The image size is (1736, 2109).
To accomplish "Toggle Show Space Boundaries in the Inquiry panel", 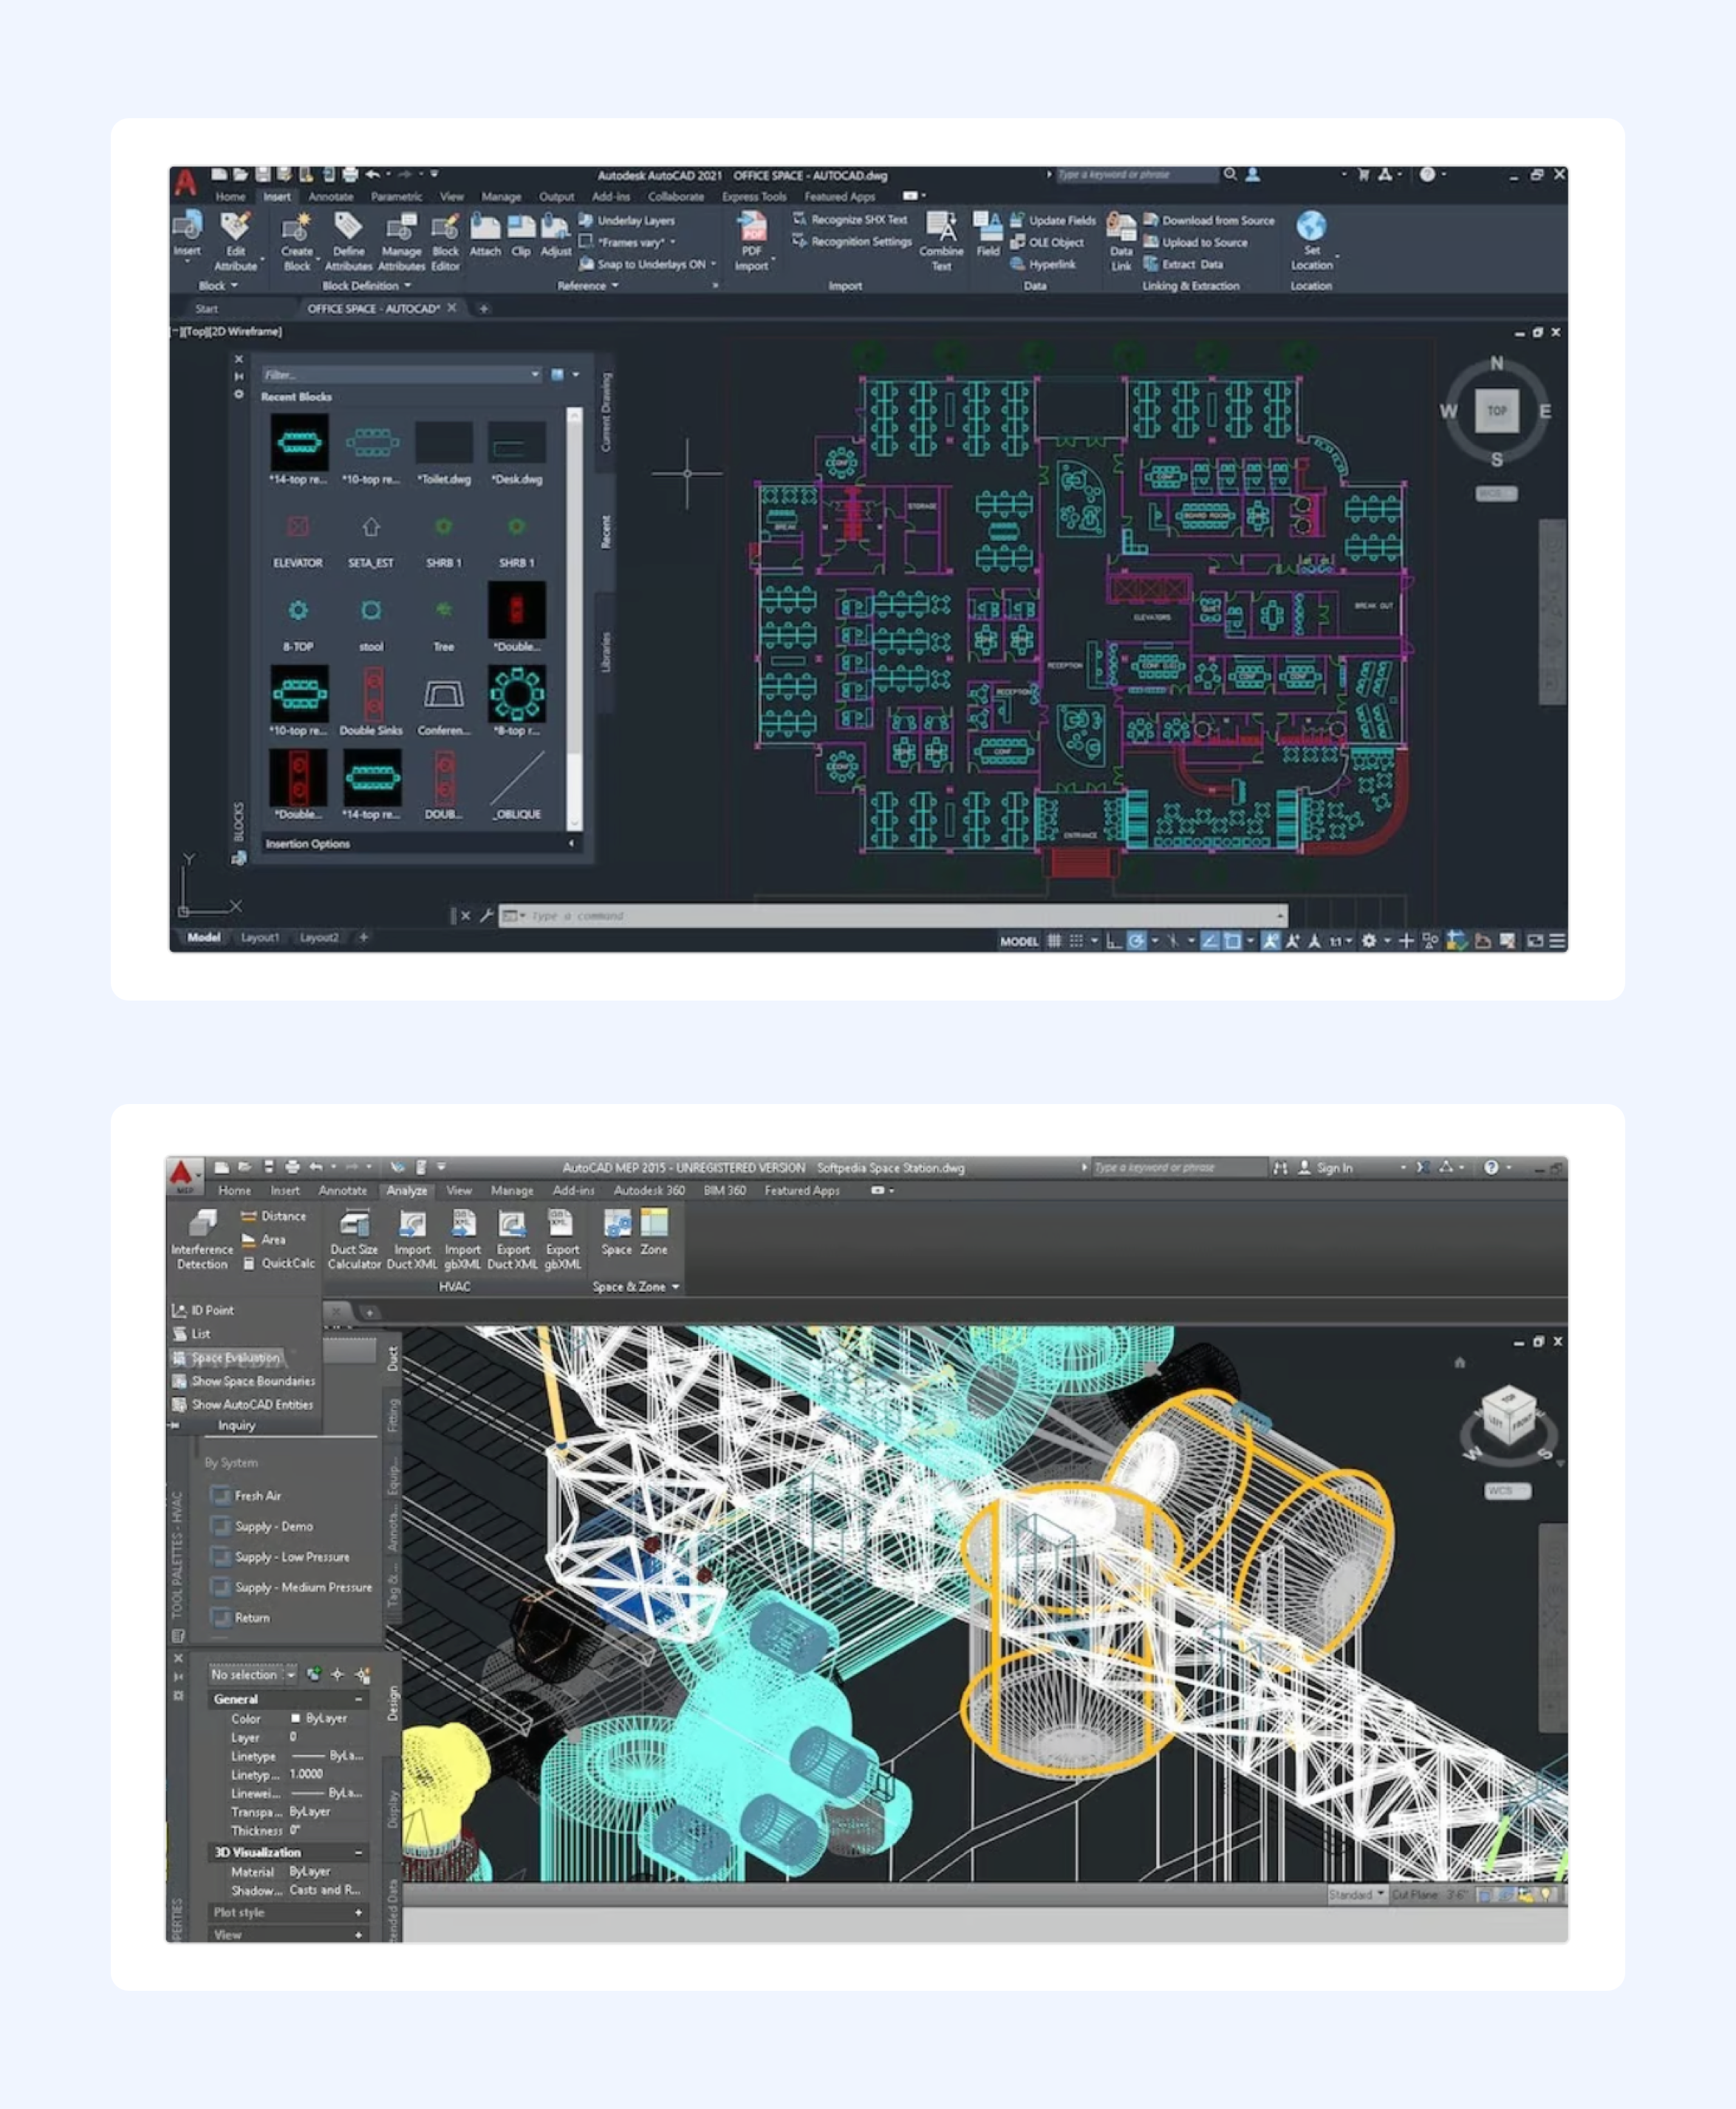I will 244,1382.
